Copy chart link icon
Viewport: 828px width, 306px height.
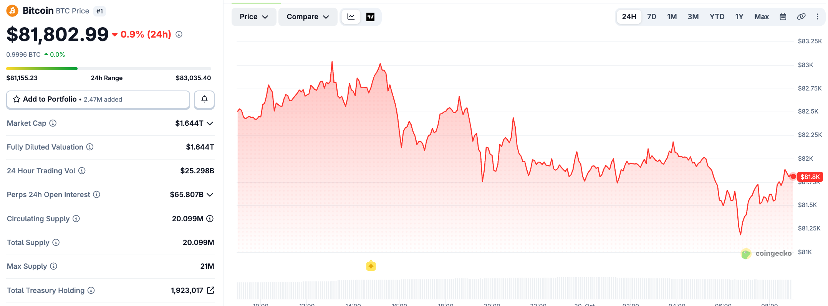pos(801,16)
